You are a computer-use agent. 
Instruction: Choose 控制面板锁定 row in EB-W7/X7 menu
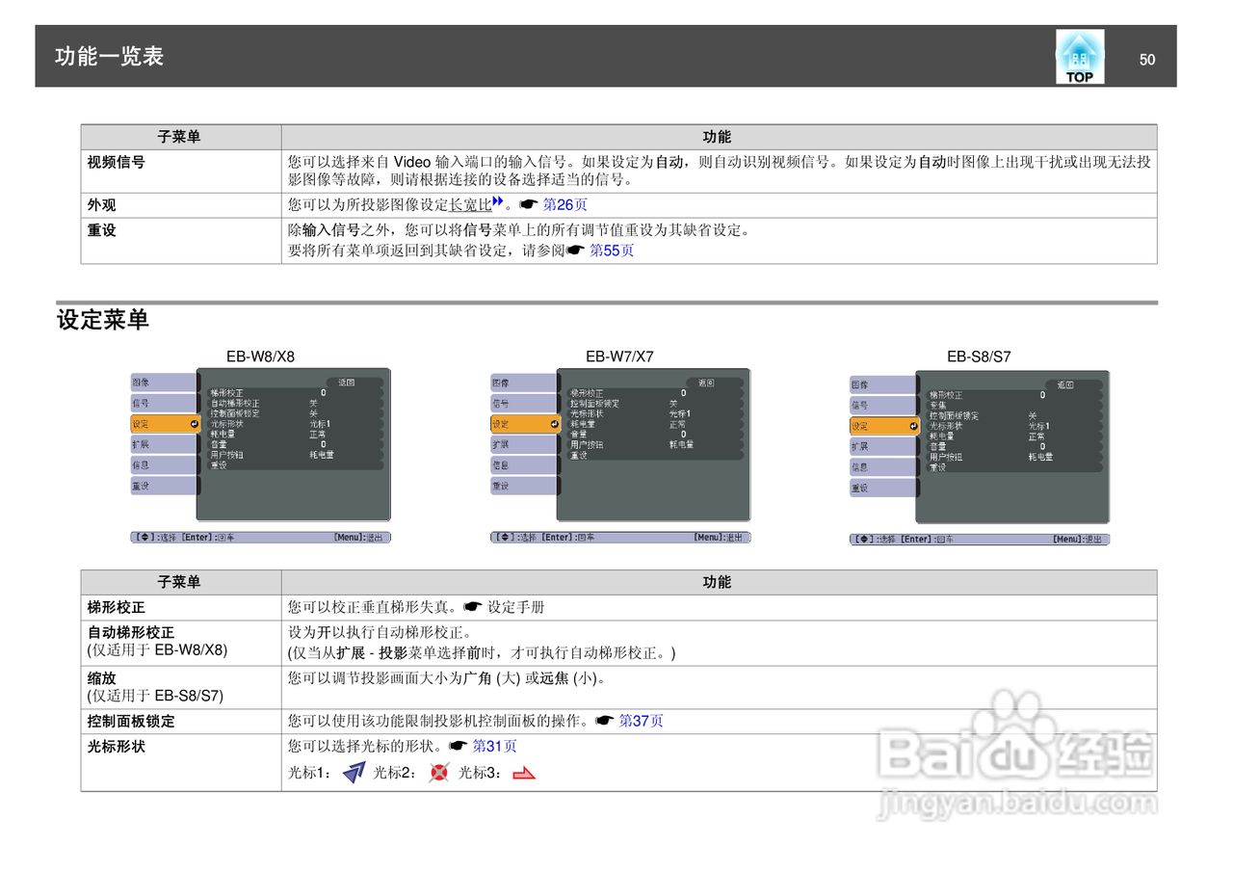(x=654, y=403)
